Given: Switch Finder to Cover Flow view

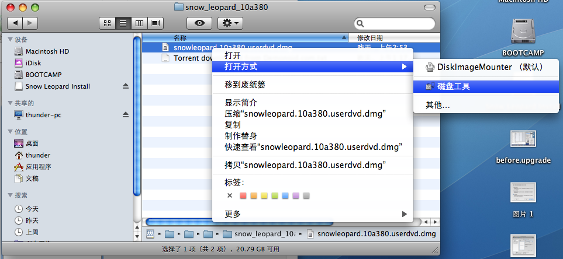Looking at the screenshot, I should click(x=156, y=23).
